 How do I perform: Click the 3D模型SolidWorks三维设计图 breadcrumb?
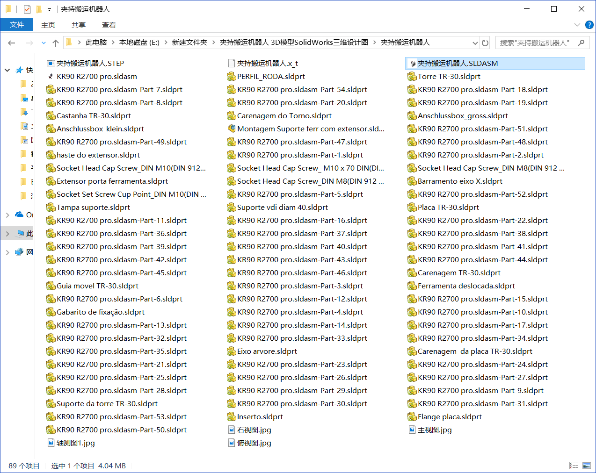click(294, 43)
